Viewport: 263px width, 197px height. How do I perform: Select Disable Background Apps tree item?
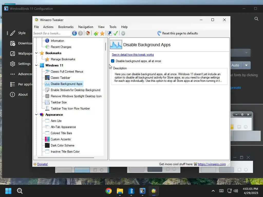click(x=67, y=84)
